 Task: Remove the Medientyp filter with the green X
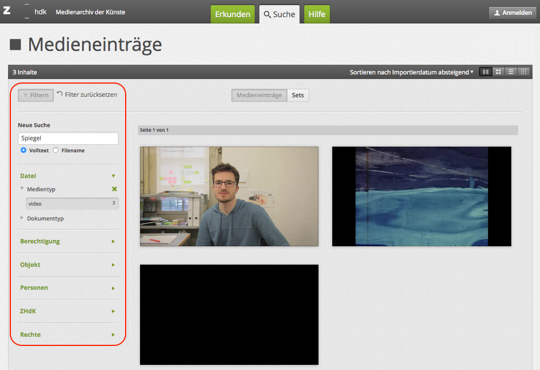coord(114,189)
